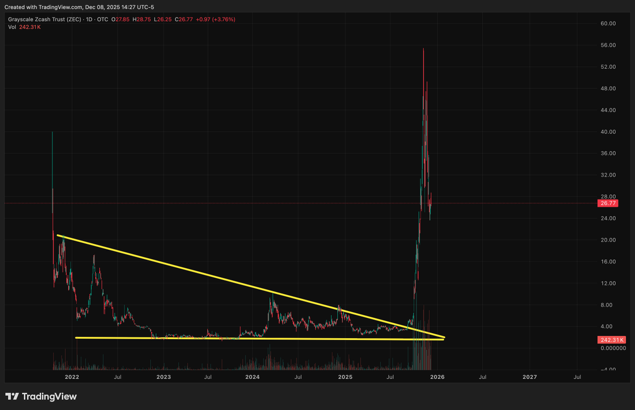Click the TradingView logo at the bottom
Screen dimensions: 635x410
[x=41, y=396]
